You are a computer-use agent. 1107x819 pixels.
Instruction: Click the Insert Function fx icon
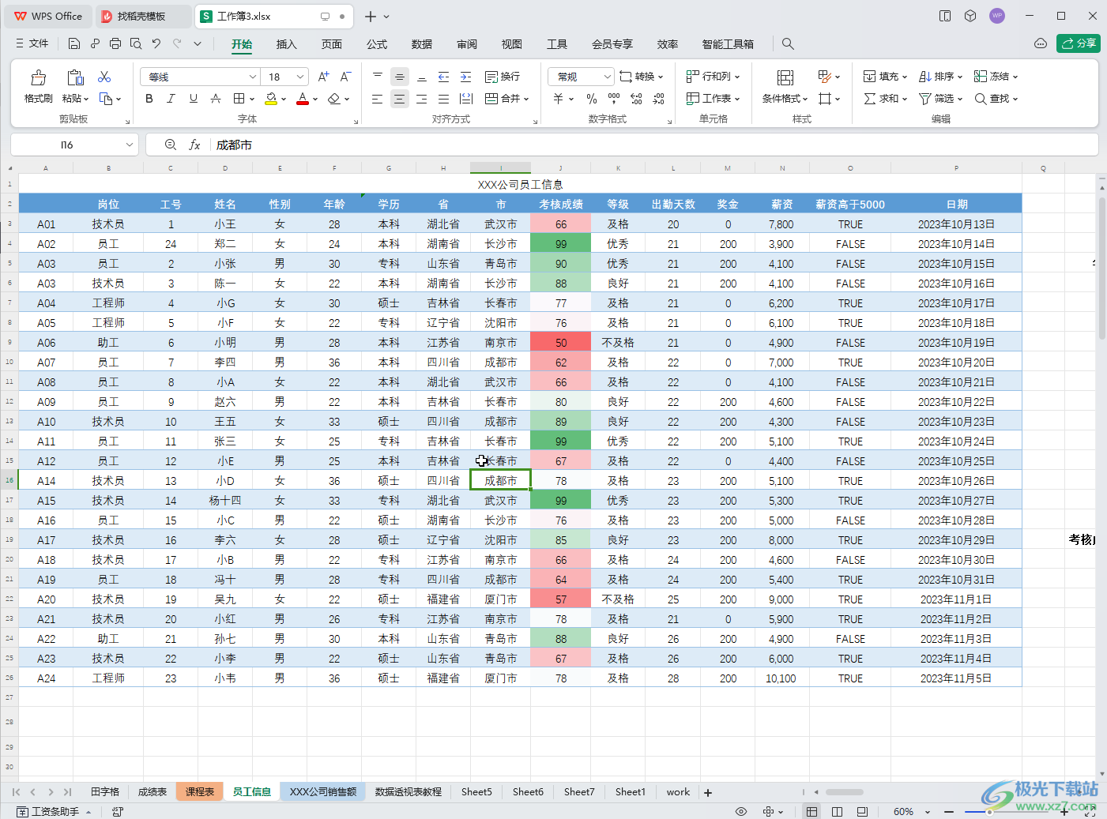pyautogui.click(x=194, y=145)
